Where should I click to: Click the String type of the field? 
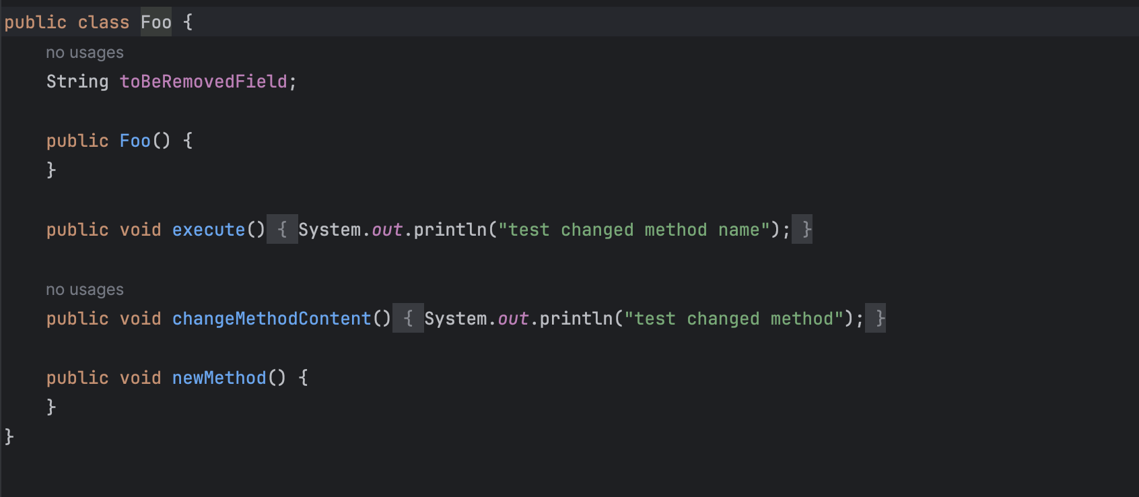77,81
